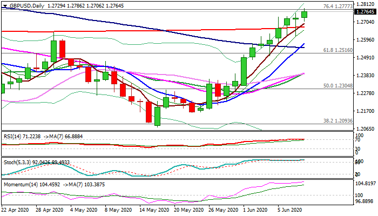This screenshot has width=378, height=216.
Task: Select the 1 Jun 2020 date marker
Action: click(254, 210)
